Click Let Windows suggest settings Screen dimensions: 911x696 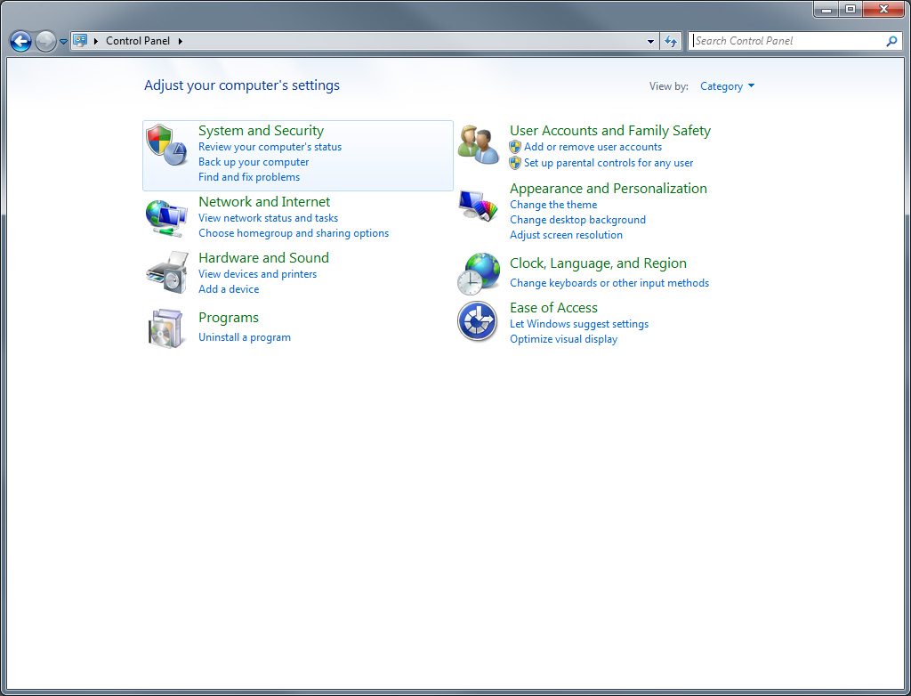578,324
